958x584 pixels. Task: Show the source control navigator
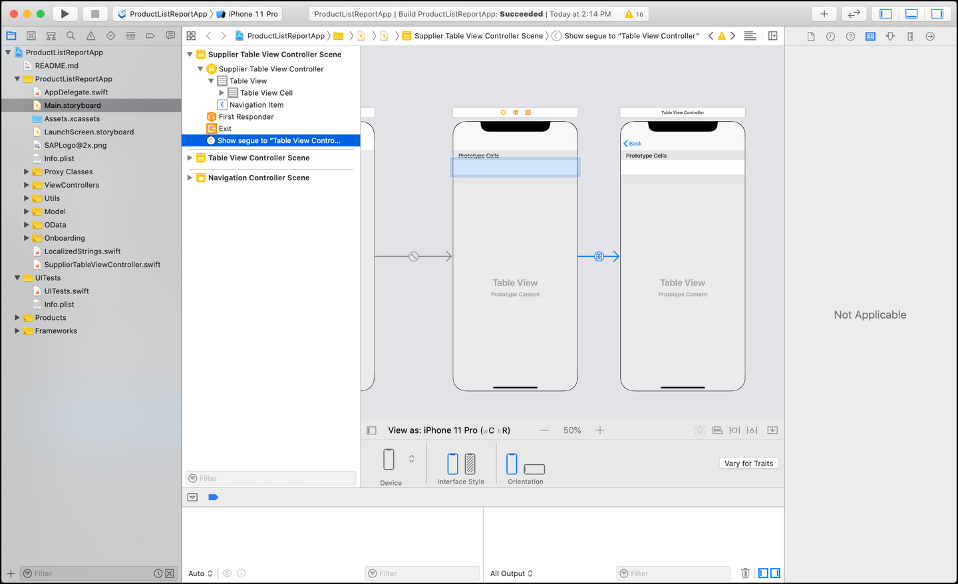[31, 36]
